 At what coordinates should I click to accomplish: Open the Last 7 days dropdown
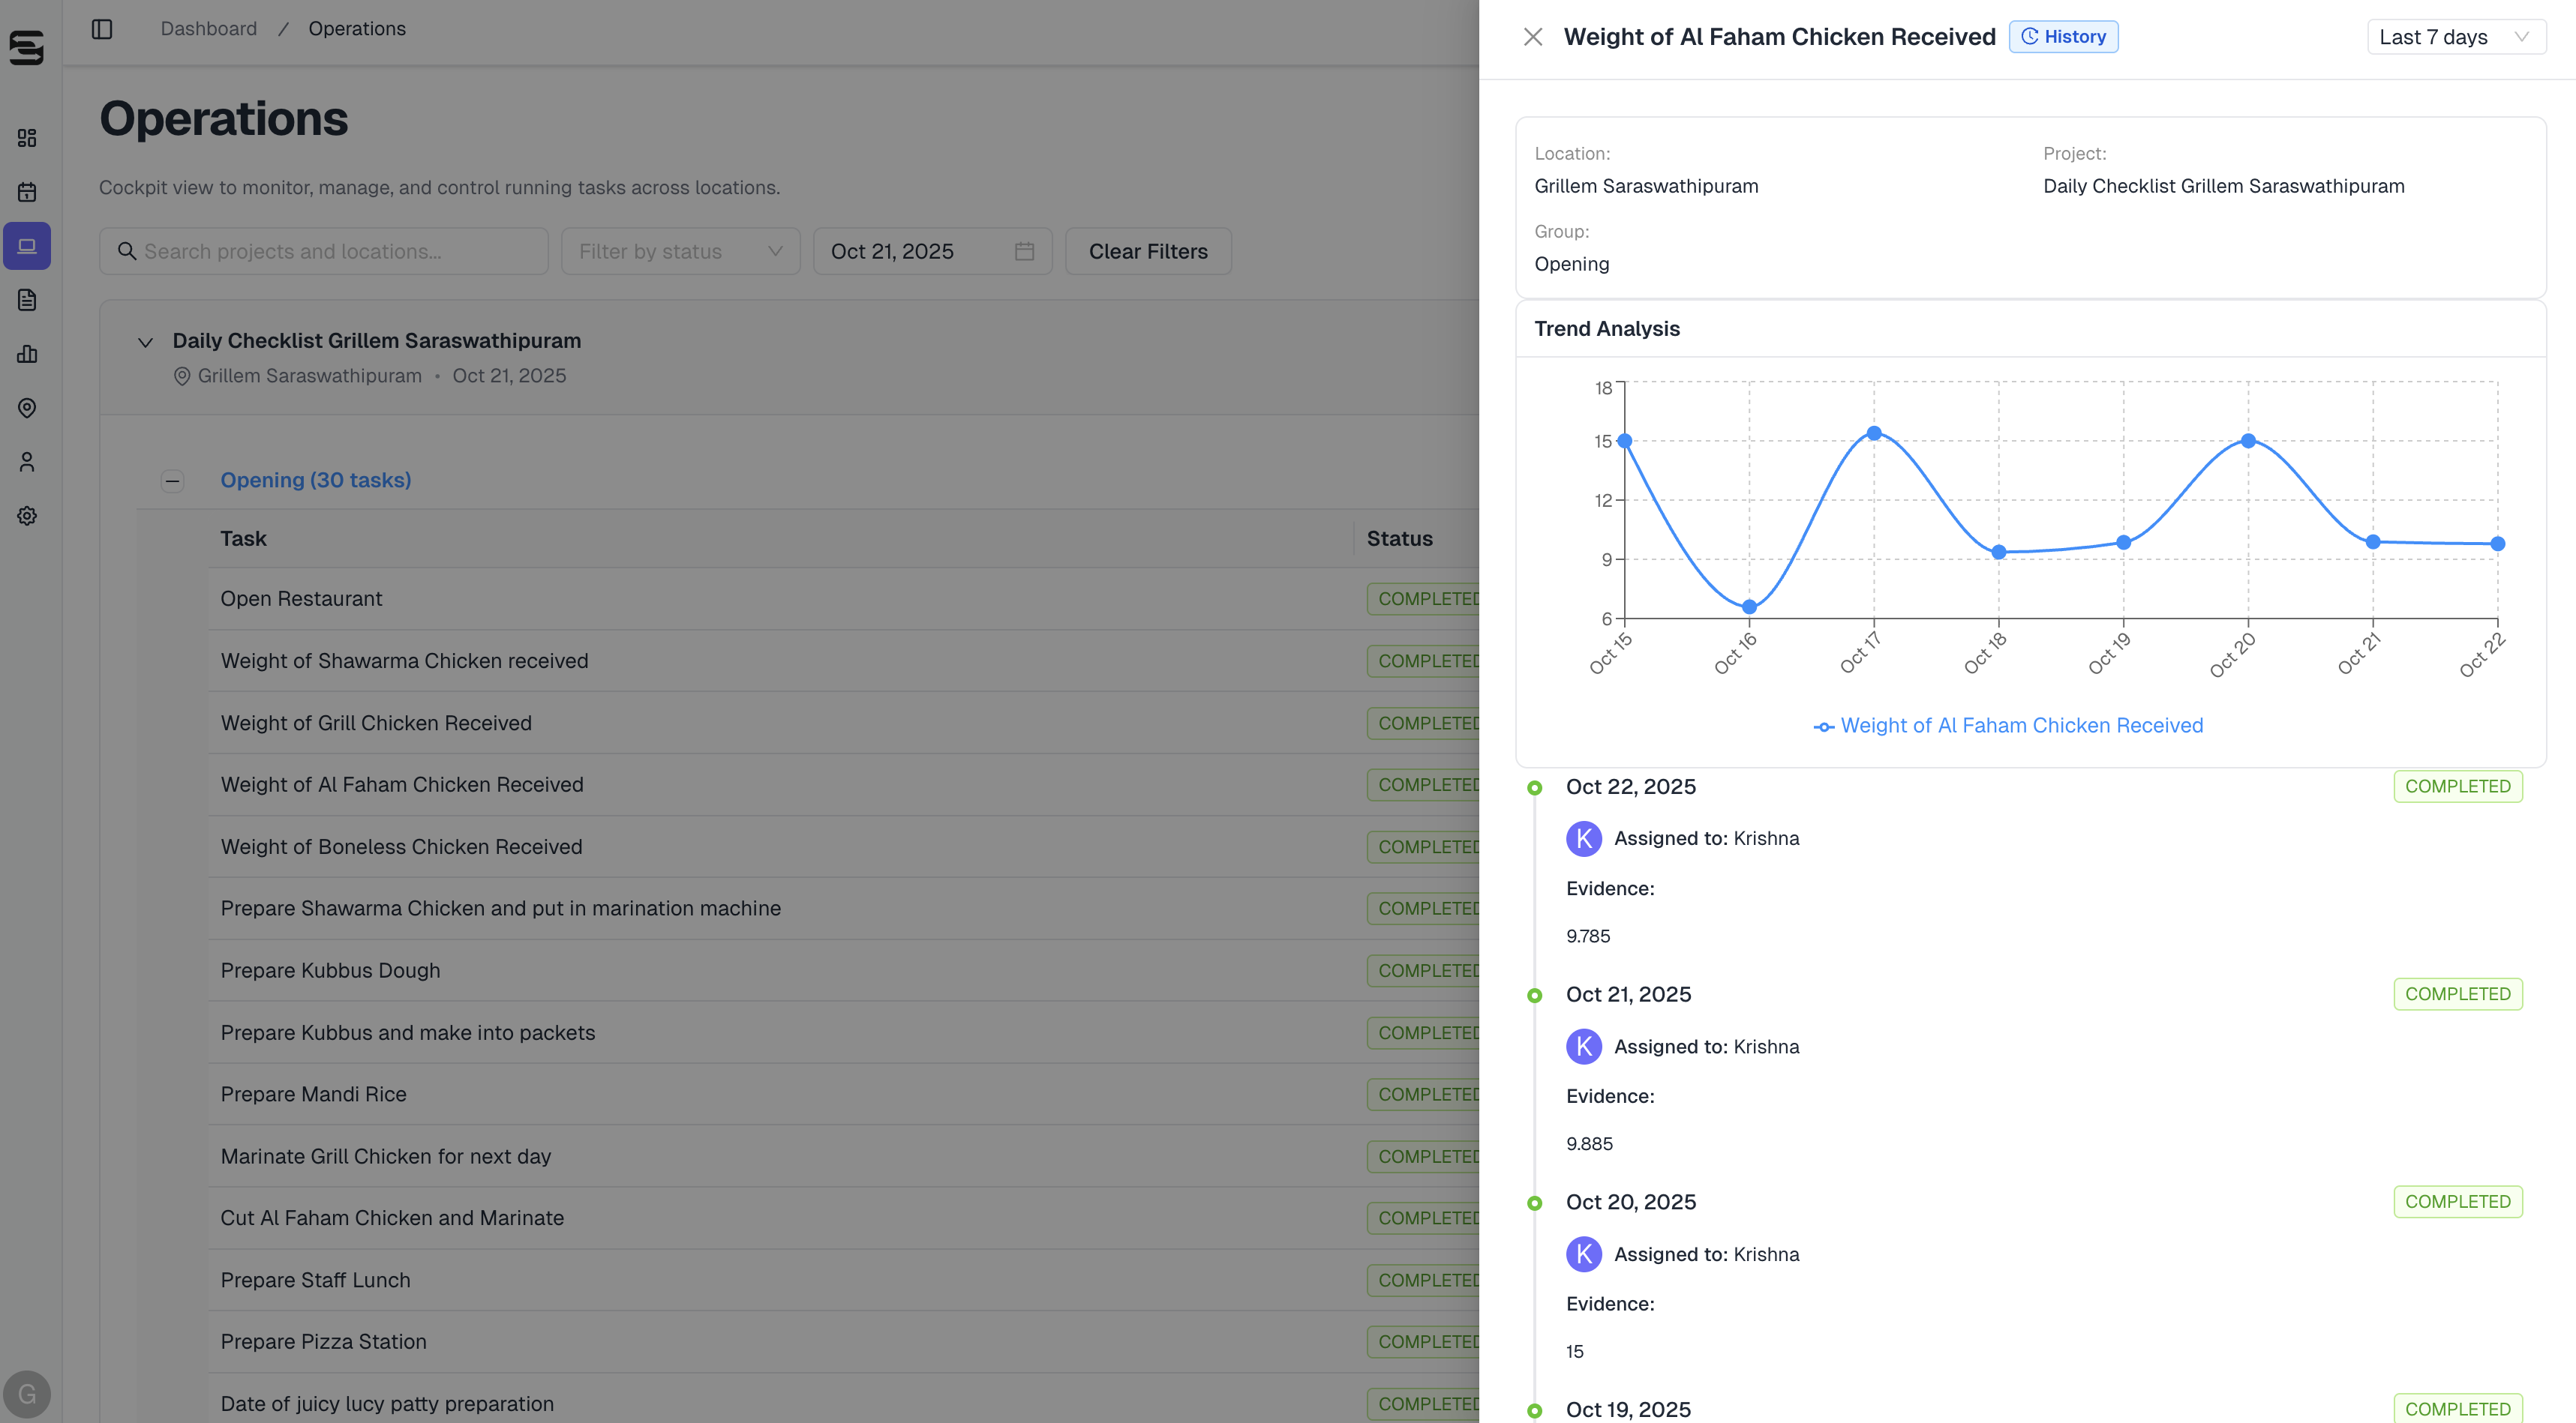(x=2455, y=37)
